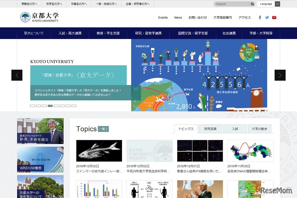Open 総長、本音を語る banner
The height and width of the screenshot is (198, 297).
pyautogui.click(x=40, y=131)
